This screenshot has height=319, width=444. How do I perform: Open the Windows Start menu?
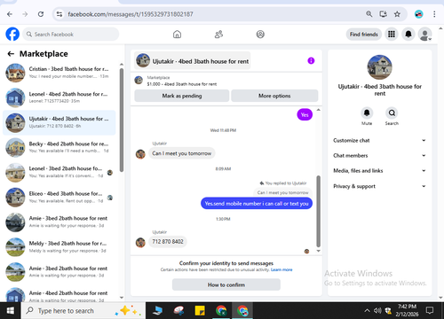point(11,311)
